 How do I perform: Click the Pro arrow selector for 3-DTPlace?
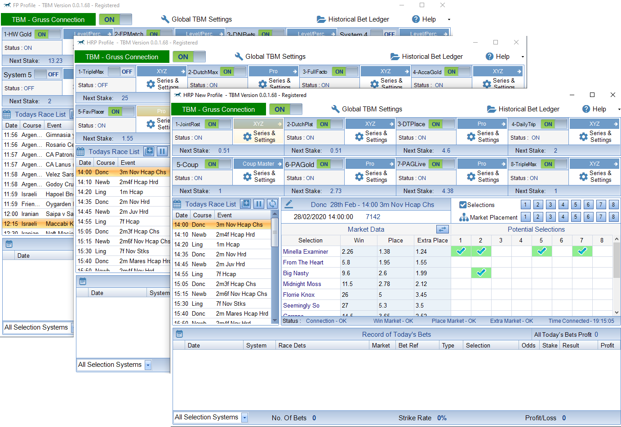pos(482,124)
